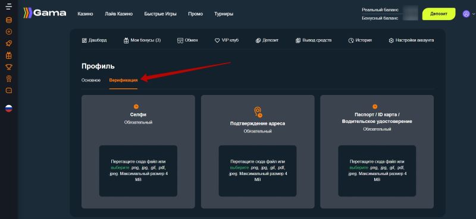Viewport: 476px width, 219px height.
Task: Click the coin stack sidebar icon
Action: point(9,20)
